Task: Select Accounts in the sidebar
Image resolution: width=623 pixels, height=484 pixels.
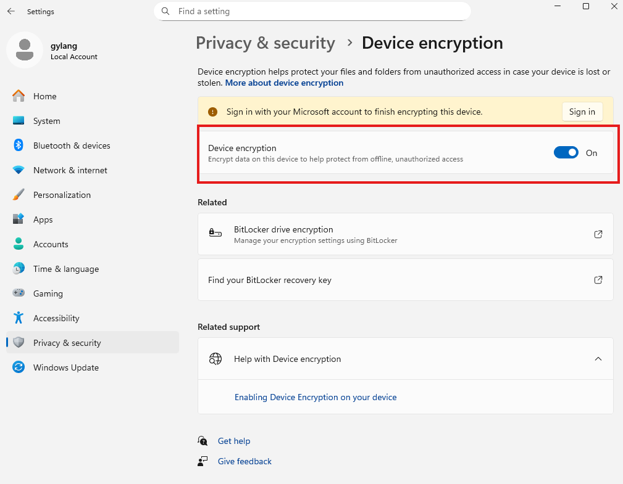Action: pos(51,244)
